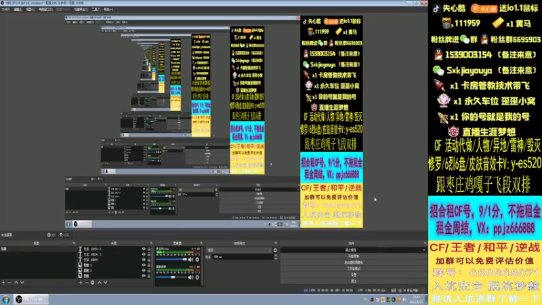This screenshot has width=542, height=305.
Task: Toggle lock on bottom 图像 source
Action: click(x=149, y=276)
